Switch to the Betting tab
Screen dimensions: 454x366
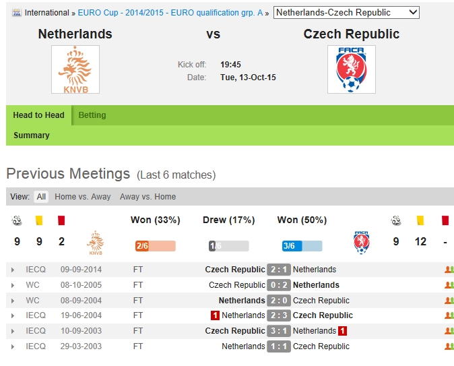point(92,115)
